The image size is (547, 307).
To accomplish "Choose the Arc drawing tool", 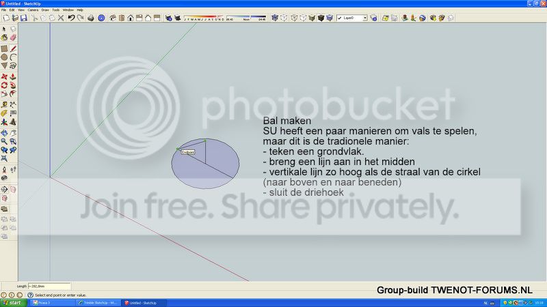I will pyautogui.click(x=13, y=57).
